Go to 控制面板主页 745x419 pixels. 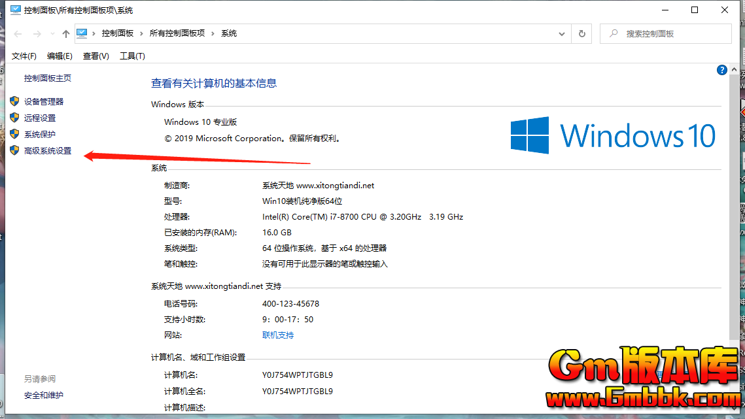48,78
